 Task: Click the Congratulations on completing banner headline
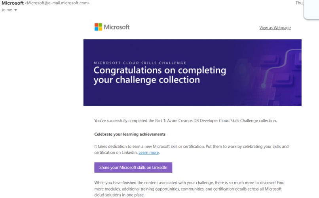[160, 75]
